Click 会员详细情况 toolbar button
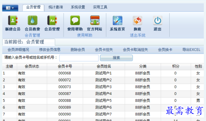 19,50
